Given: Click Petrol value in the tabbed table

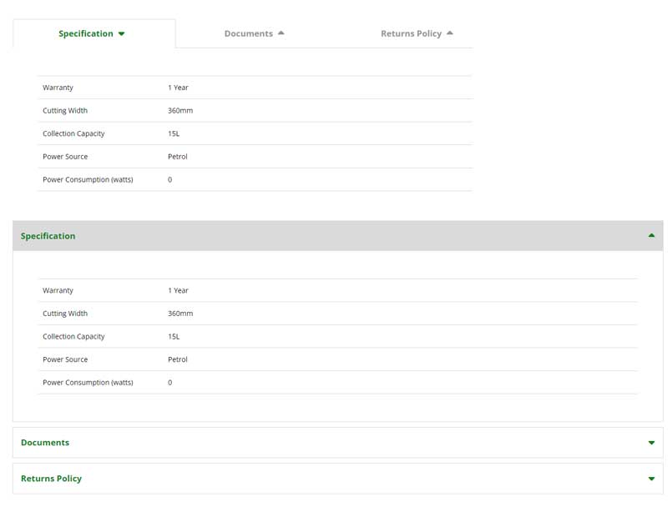Looking at the screenshot, I should [177, 157].
